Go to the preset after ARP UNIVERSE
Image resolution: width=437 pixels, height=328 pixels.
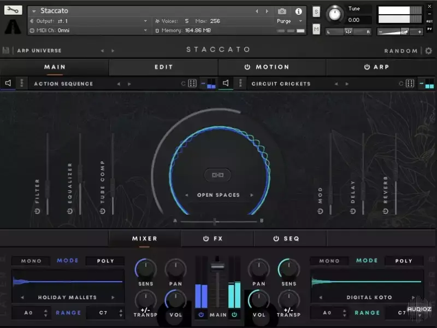[113, 51]
